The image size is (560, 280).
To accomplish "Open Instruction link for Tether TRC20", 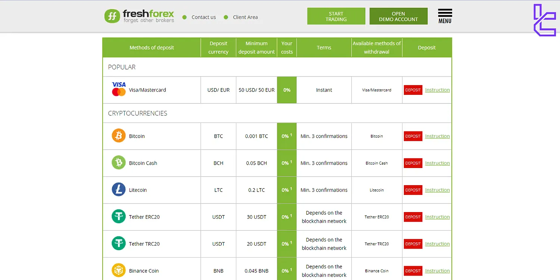I will [x=437, y=244].
